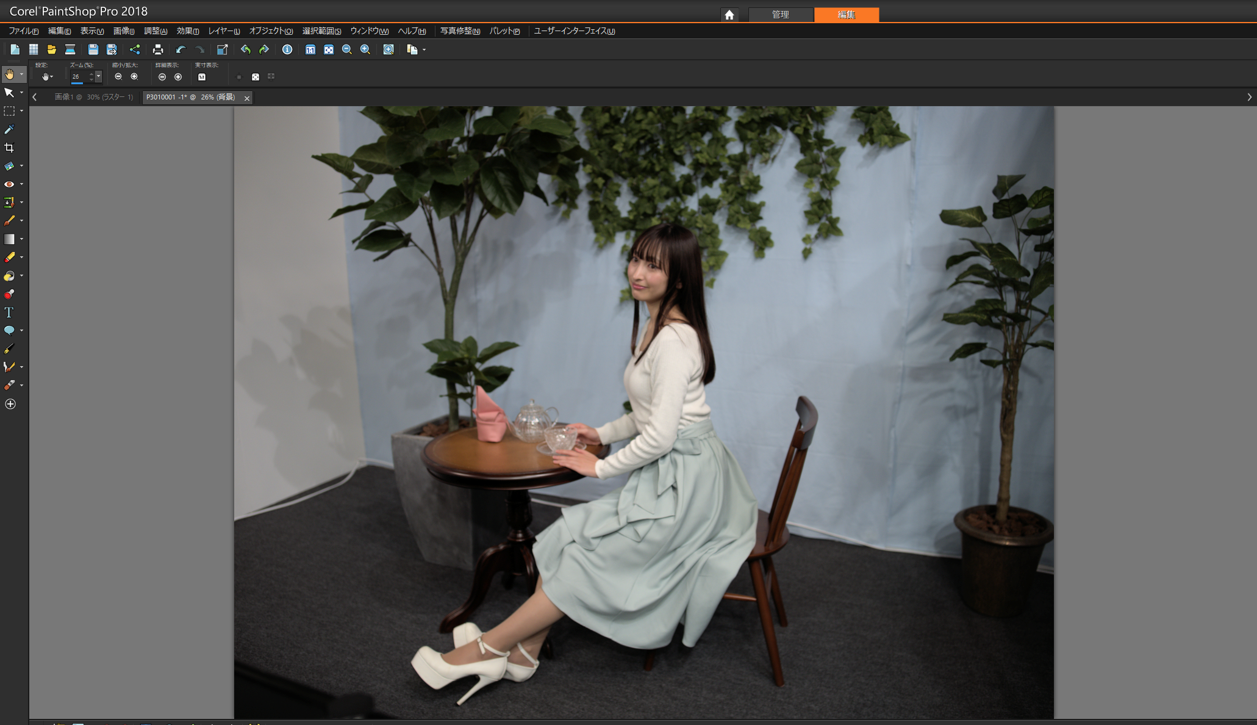Switch to the 画像1 document tab
The height and width of the screenshot is (725, 1257).
pos(93,97)
